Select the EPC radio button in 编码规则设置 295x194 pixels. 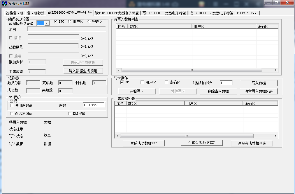coord(55,21)
